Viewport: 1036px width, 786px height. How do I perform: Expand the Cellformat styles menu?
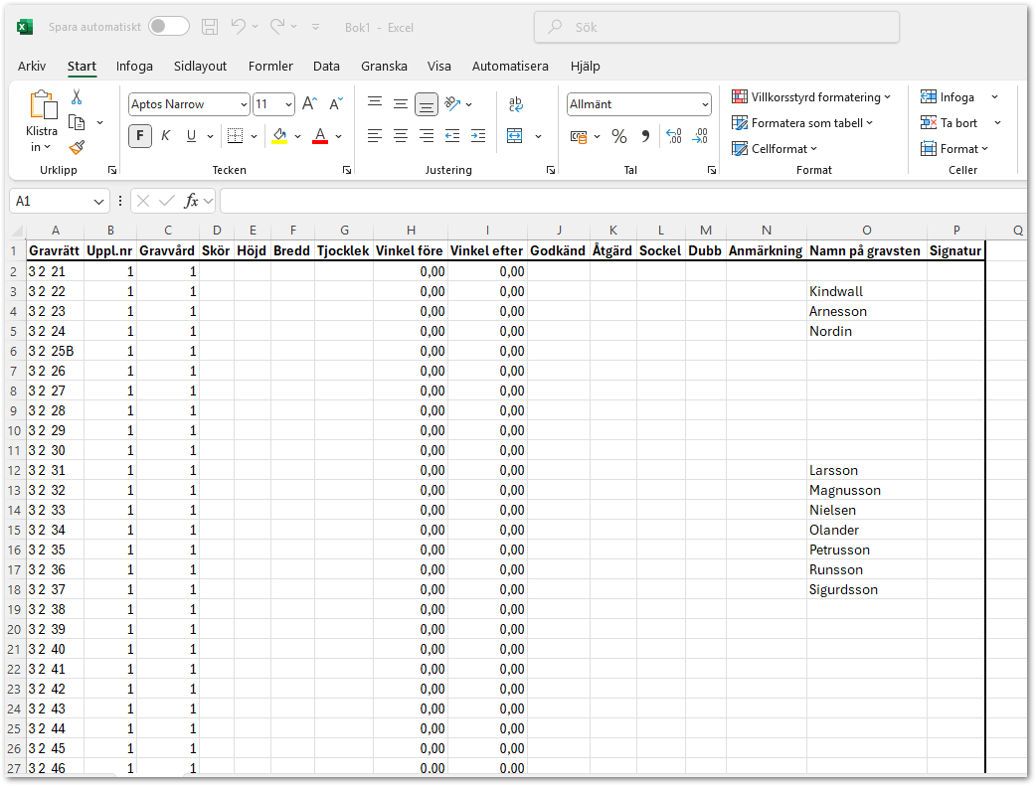(775, 149)
